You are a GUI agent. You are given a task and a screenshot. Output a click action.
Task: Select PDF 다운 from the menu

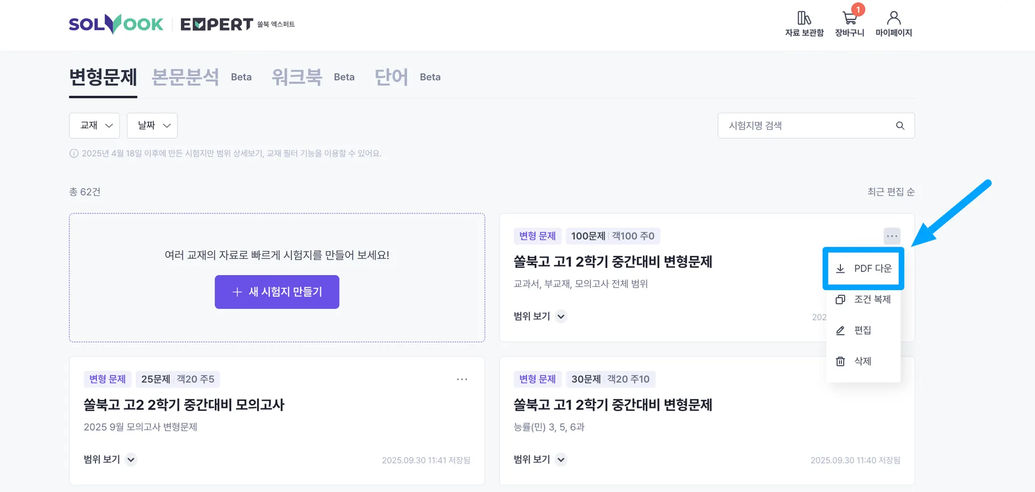[x=863, y=268]
